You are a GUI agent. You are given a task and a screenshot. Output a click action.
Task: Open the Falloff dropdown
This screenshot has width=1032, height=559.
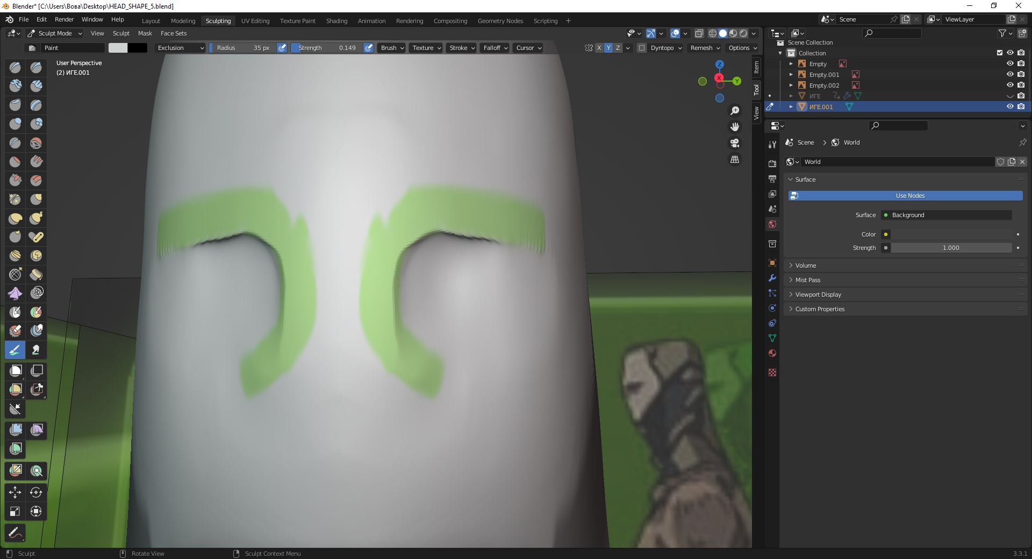click(x=494, y=48)
